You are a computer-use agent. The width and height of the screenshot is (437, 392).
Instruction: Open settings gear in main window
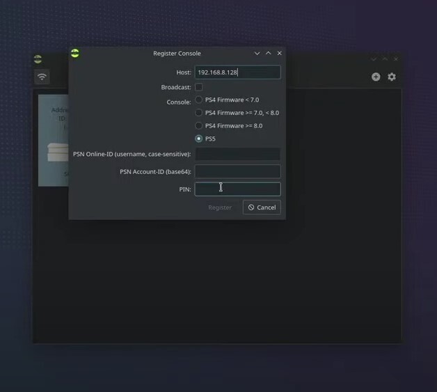[392, 77]
